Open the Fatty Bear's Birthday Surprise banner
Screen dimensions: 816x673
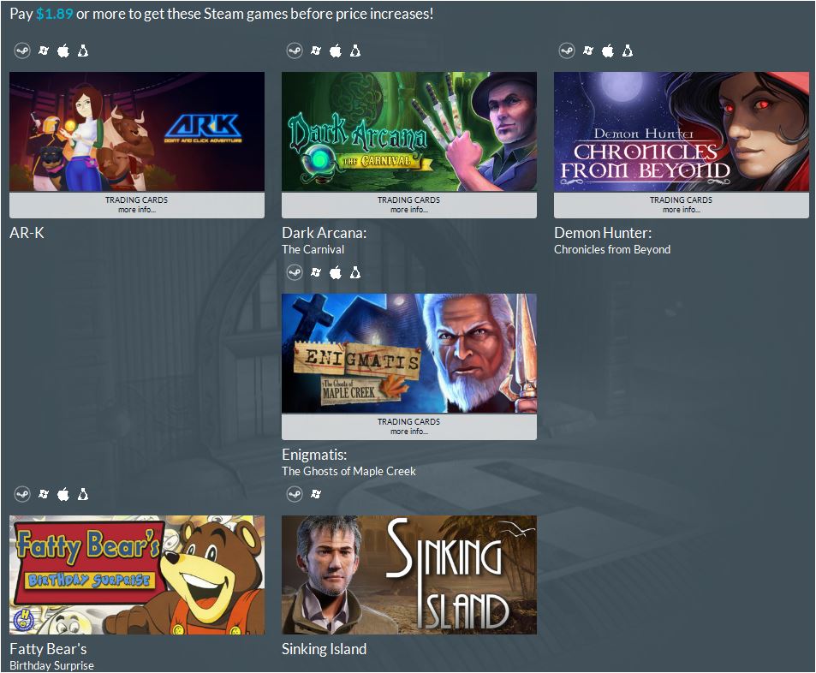click(x=137, y=575)
